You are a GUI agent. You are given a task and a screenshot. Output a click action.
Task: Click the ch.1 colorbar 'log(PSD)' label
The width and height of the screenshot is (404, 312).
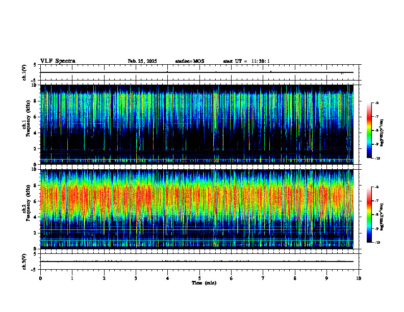[x=382, y=133]
